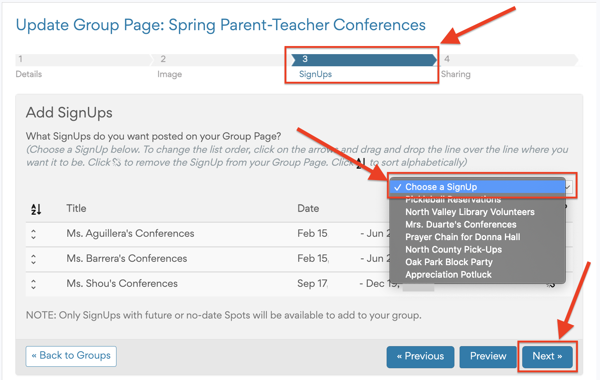Viewport: 600px width, 380px height.
Task: Choose Mrs. Duarte's Conferences from list
Action: (461, 225)
